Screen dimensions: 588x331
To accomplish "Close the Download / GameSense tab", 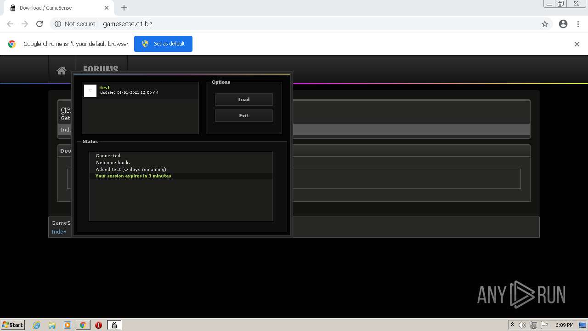I will pyautogui.click(x=107, y=8).
